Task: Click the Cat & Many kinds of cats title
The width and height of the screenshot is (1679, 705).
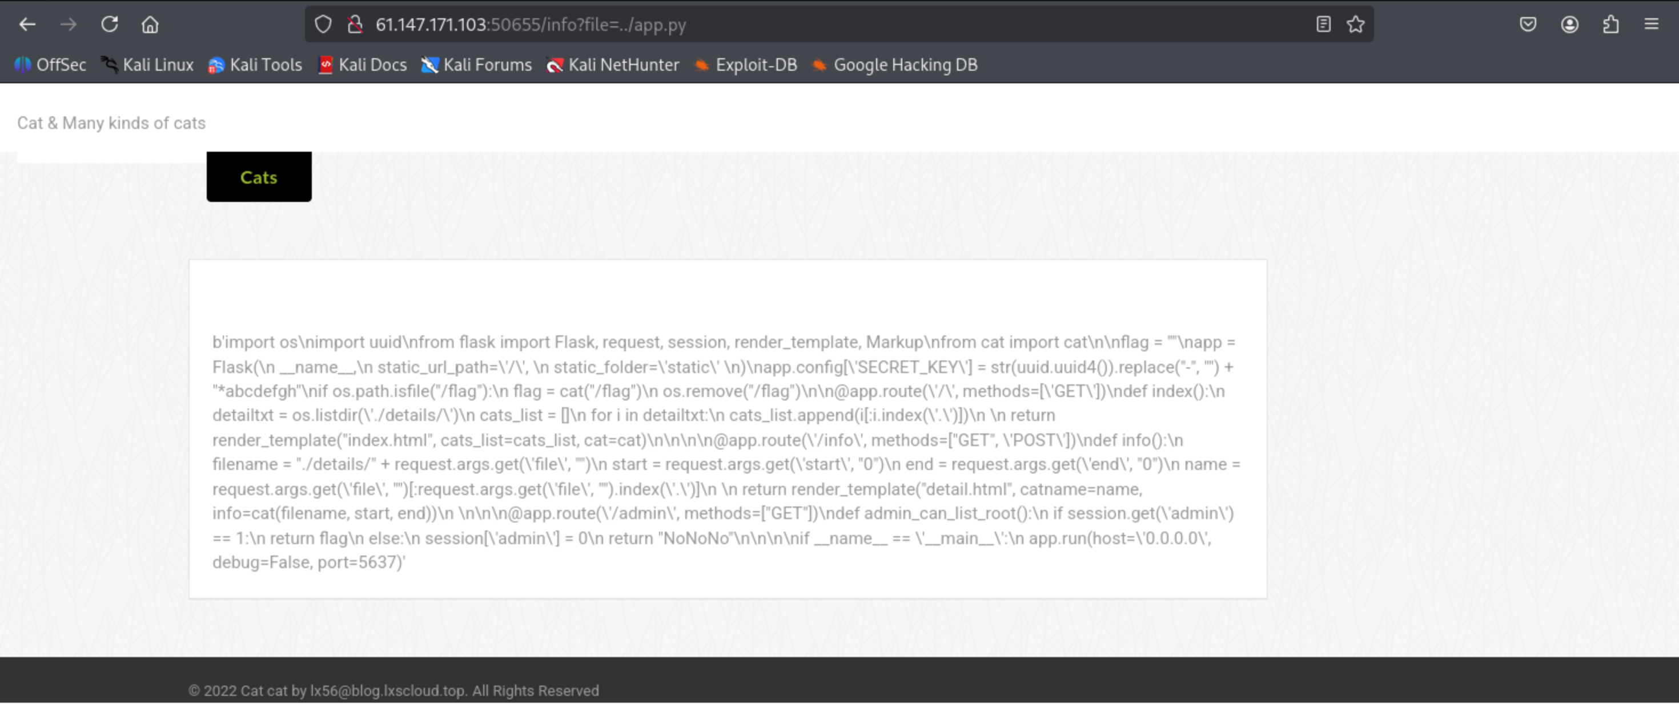Action: tap(111, 123)
